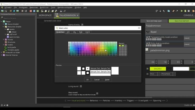Close the PALADINMINION tab

pyautogui.click(x=78, y=15)
